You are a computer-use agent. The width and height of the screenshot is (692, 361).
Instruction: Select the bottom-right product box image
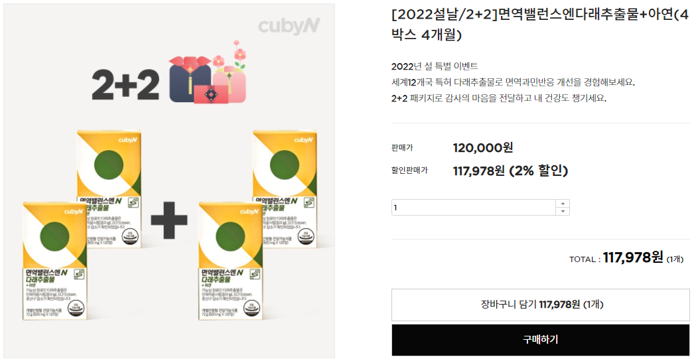tap(230, 261)
